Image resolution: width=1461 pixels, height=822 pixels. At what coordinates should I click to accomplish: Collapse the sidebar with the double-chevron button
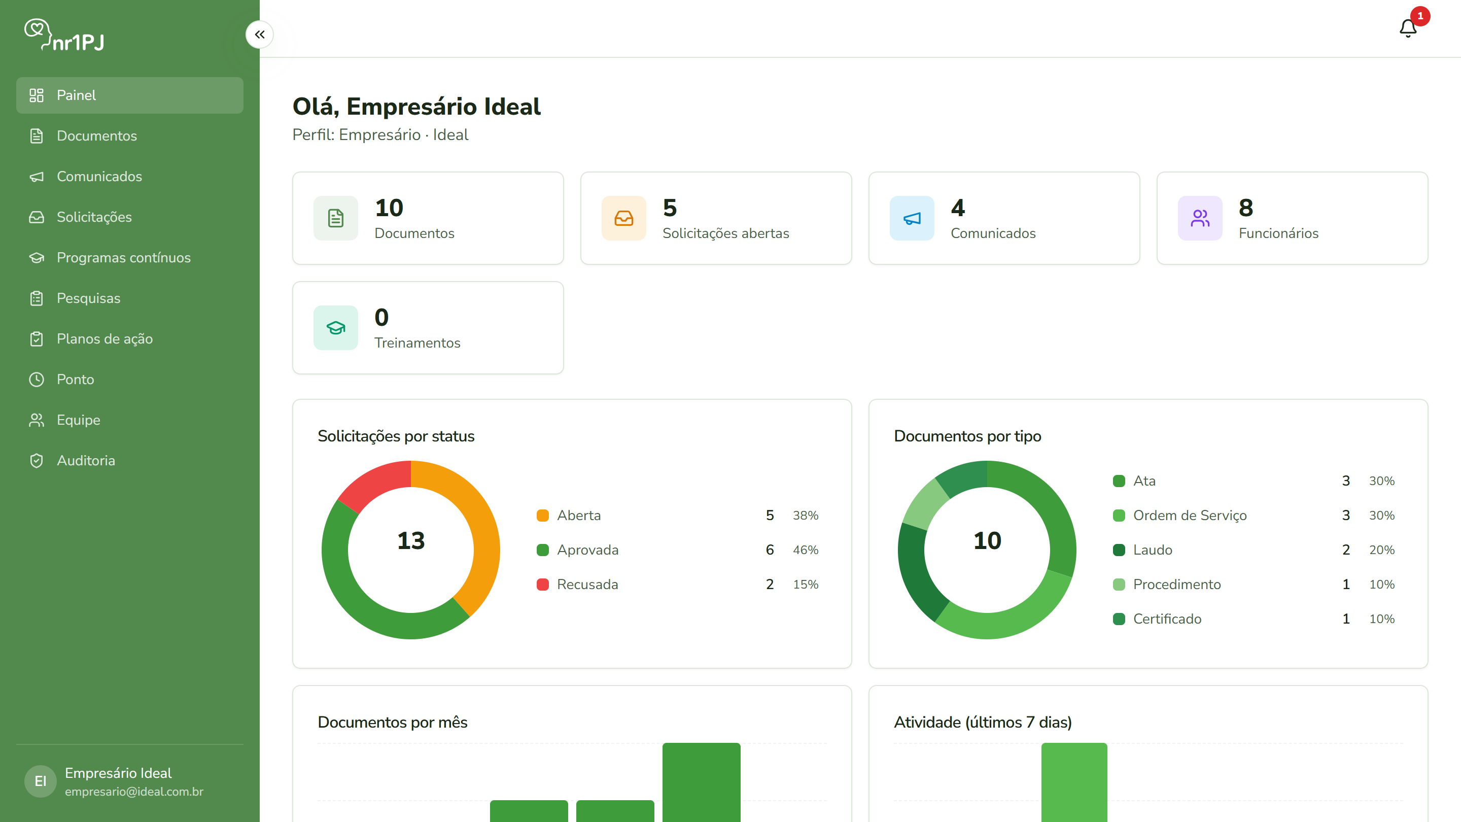[x=259, y=35]
